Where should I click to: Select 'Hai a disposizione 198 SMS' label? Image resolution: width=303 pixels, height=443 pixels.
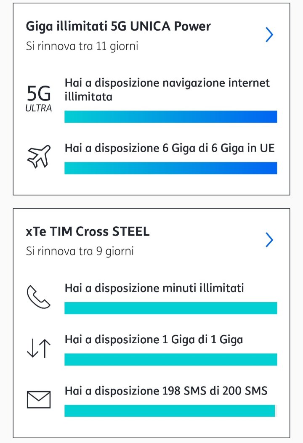(x=166, y=391)
